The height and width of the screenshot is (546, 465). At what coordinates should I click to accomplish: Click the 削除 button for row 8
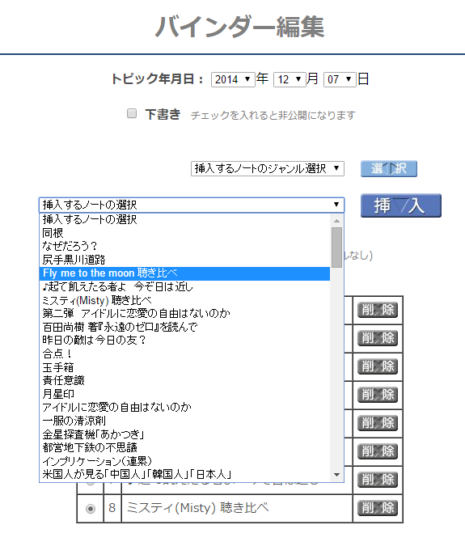coord(378,508)
